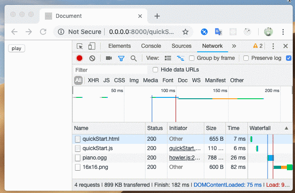Bookmark this page with the star icon
The width and height of the screenshot is (295, 193).
tap(185, 32)
